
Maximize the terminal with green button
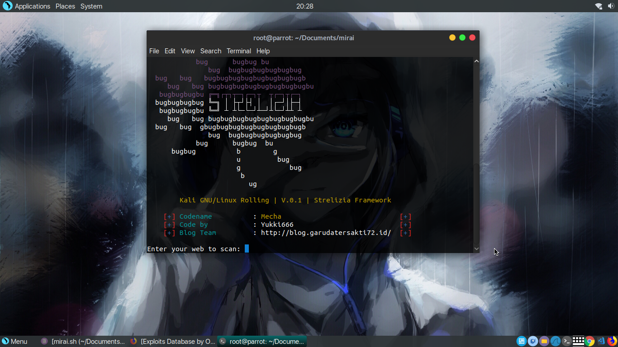462,38
